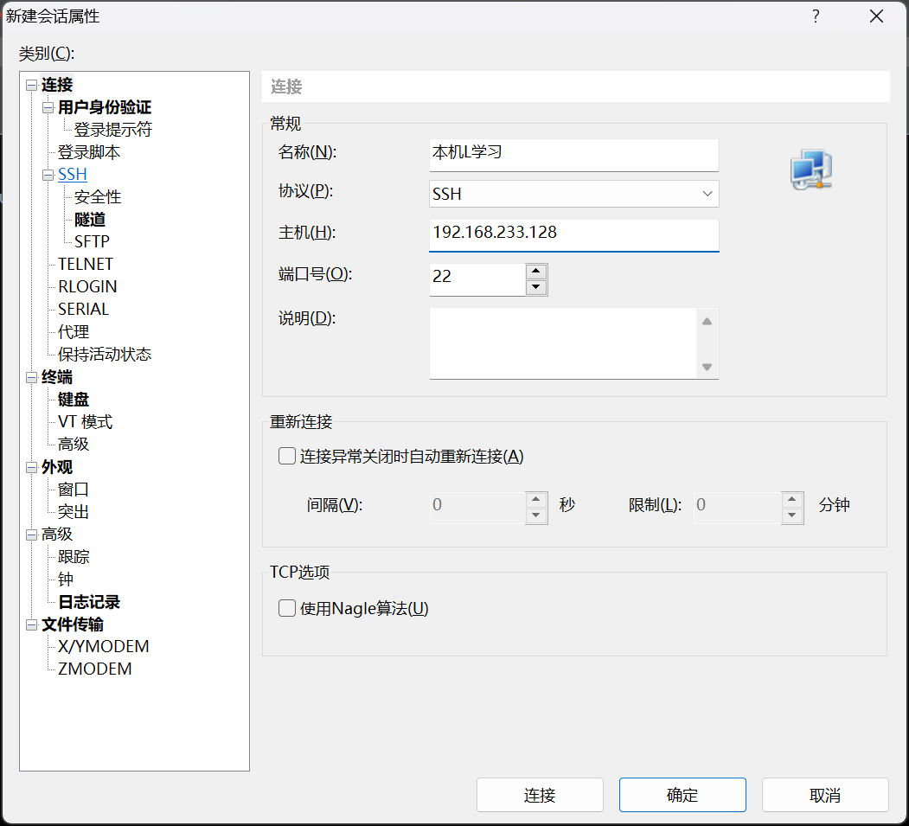
Task: Click the session name field
Action: [573, 154]
